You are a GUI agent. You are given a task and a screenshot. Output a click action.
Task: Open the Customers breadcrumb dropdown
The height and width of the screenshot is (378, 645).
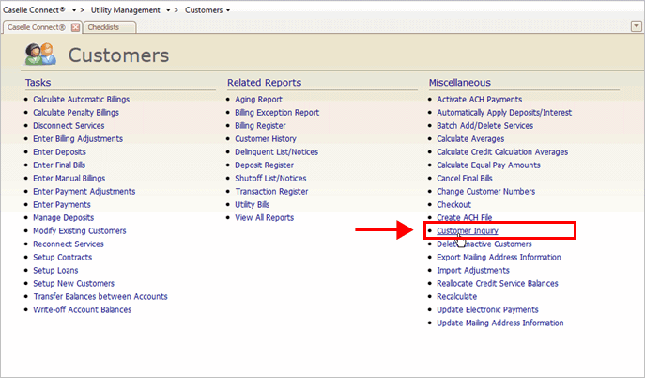[x=228, y=9]
